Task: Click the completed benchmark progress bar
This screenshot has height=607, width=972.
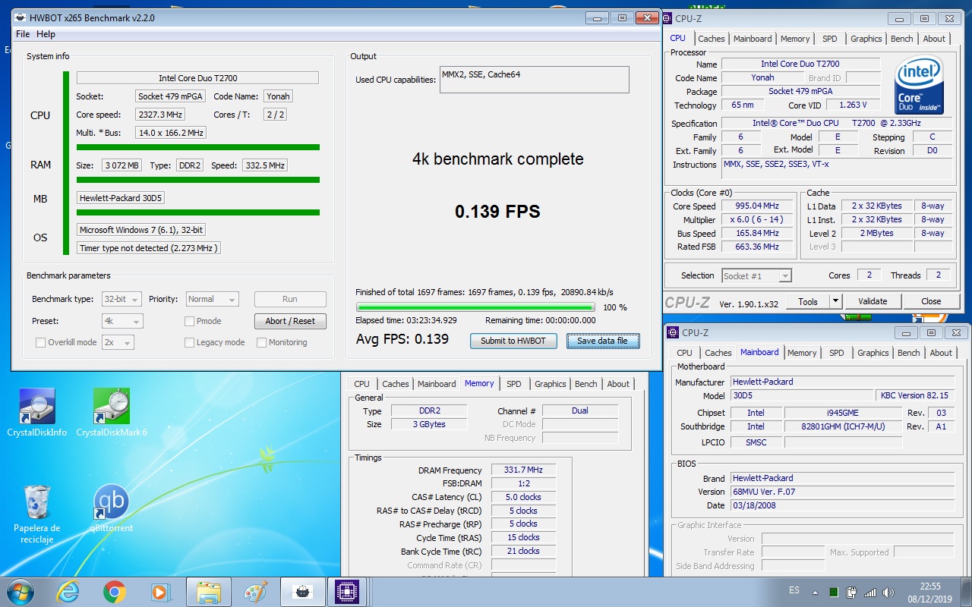Action: tap(476, 307)
